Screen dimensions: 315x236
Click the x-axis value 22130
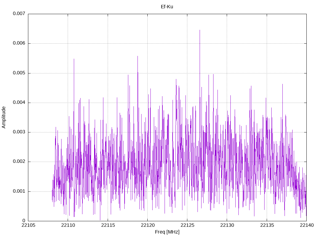227,225
